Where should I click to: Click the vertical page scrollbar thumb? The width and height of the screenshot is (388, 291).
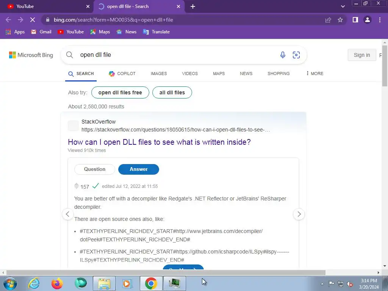(385, 65)
